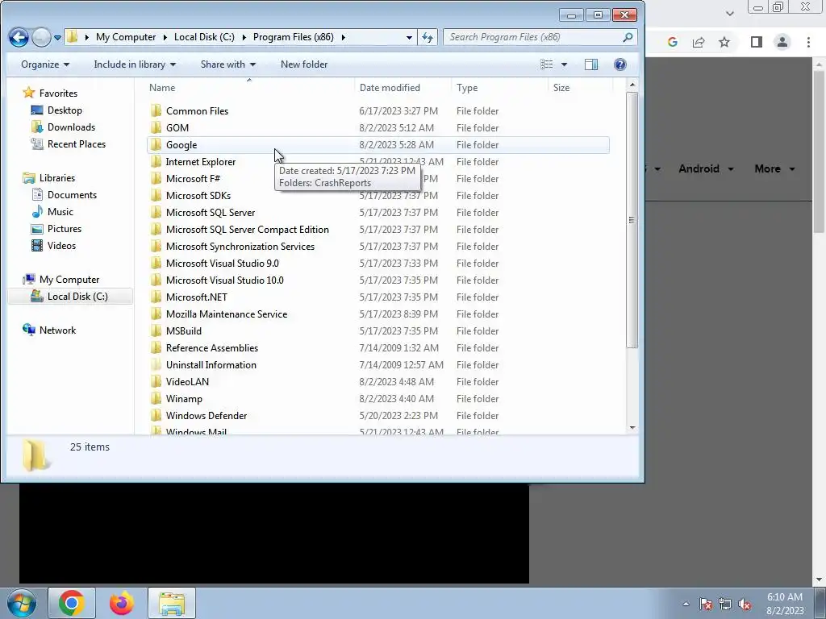This screenshot has height=619, width=826.
Task: Open the Pictures library
Action: tap(56, 228)
